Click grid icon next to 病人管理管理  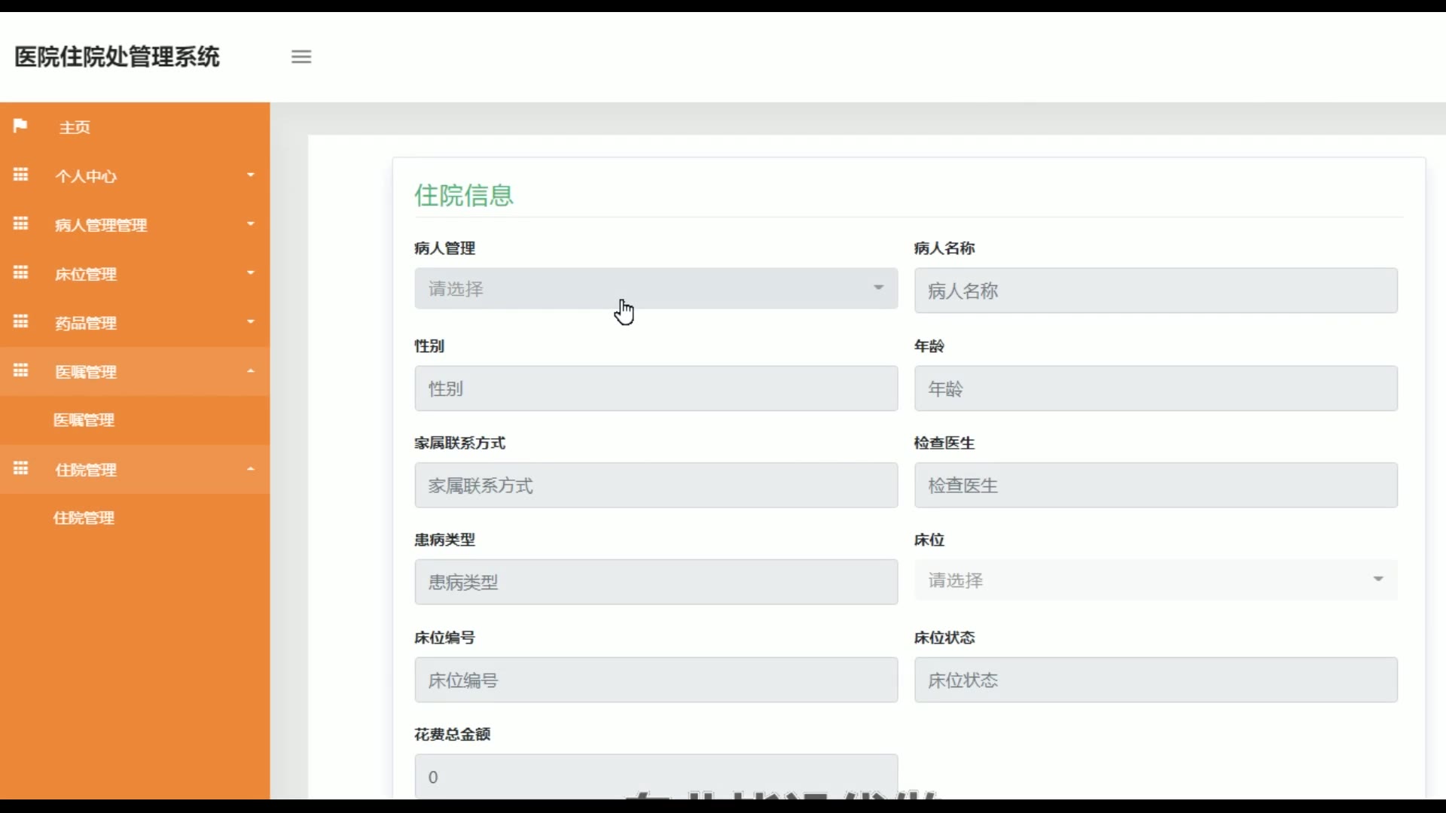tap(20, 224)
